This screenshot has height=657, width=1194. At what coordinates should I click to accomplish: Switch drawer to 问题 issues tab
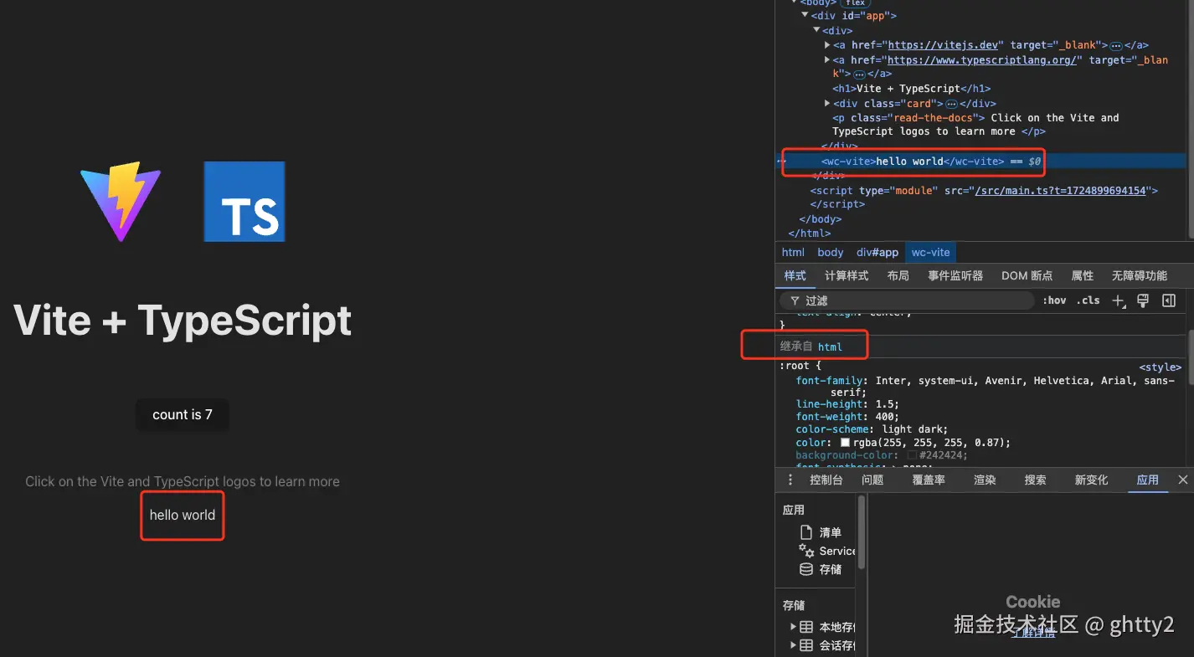(872, 480)
